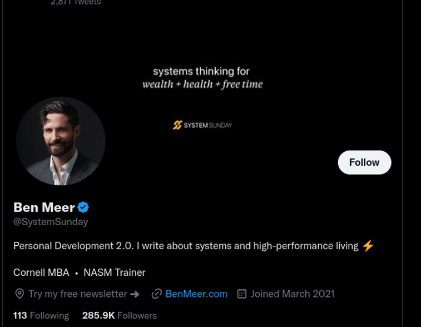Click the right arrow after newsletter text

(x=135, y=294)
